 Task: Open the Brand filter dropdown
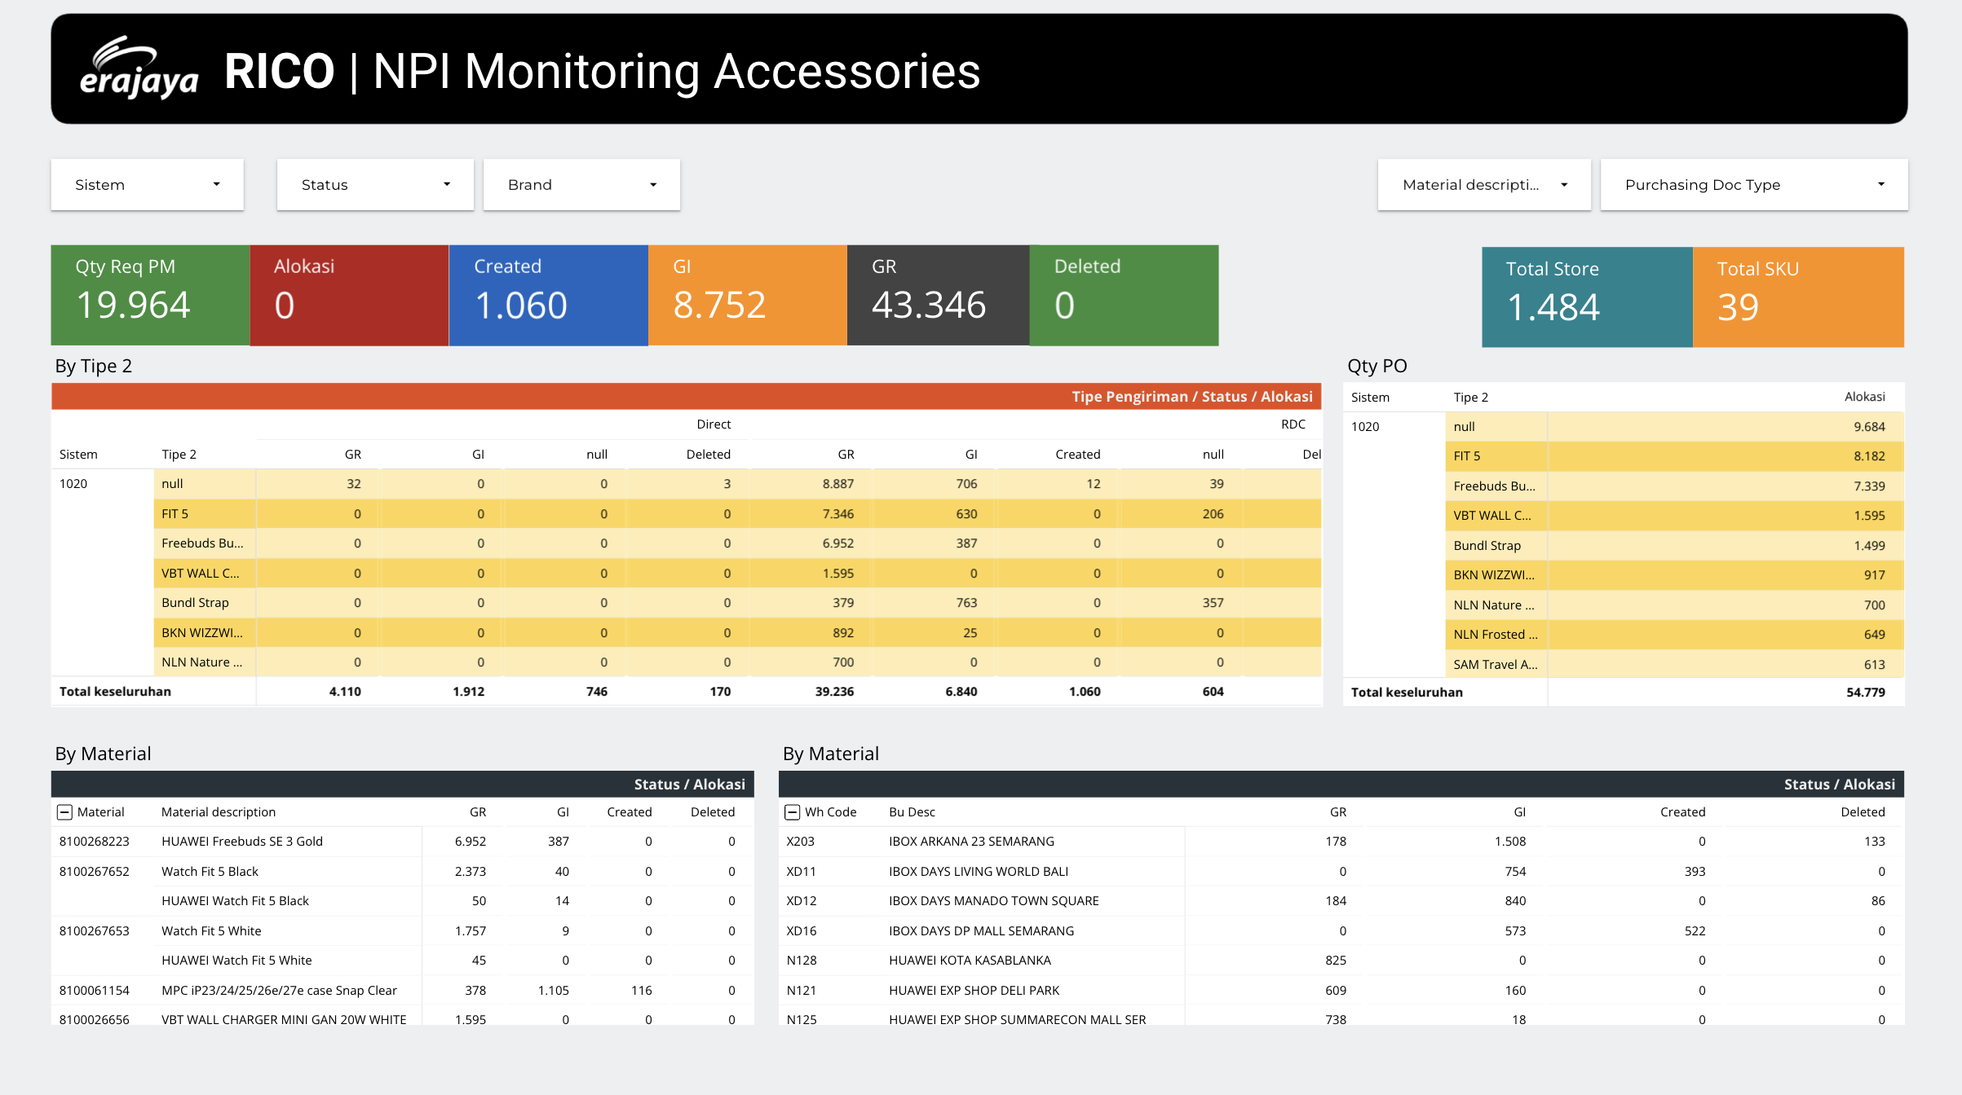coord(581,185)
